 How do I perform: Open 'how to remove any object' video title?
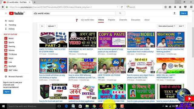click(141, 76)
